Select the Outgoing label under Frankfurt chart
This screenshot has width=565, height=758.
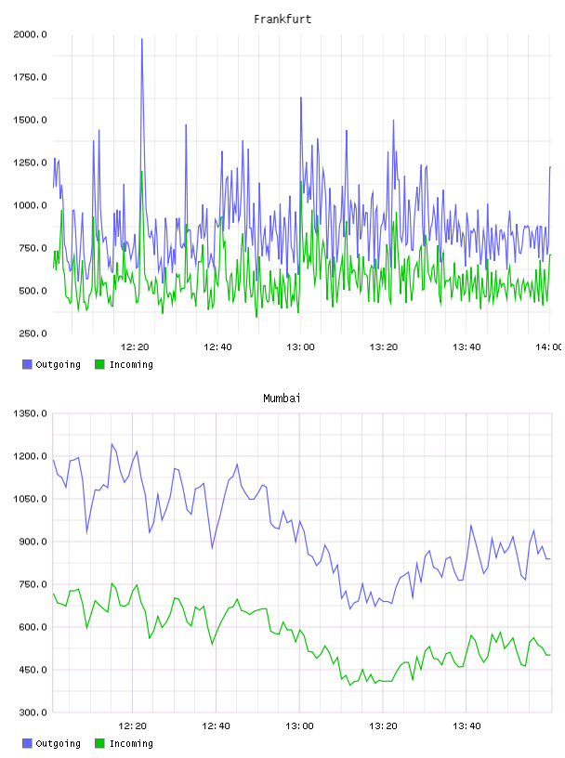58,364
